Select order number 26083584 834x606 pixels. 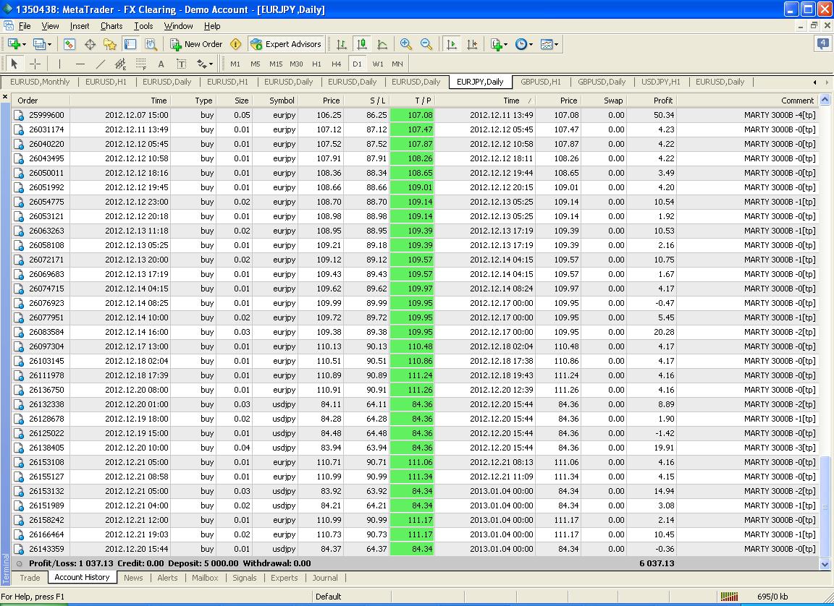(x=46, y=332)
